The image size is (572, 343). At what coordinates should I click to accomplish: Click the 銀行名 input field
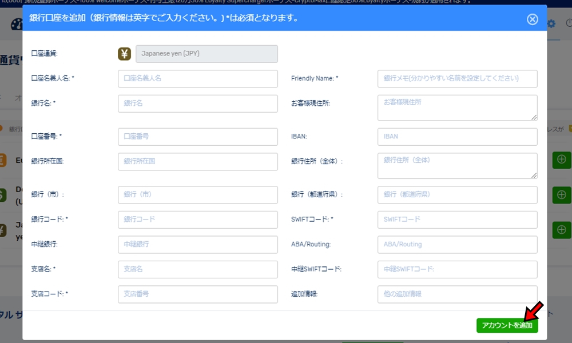[197, 105]
